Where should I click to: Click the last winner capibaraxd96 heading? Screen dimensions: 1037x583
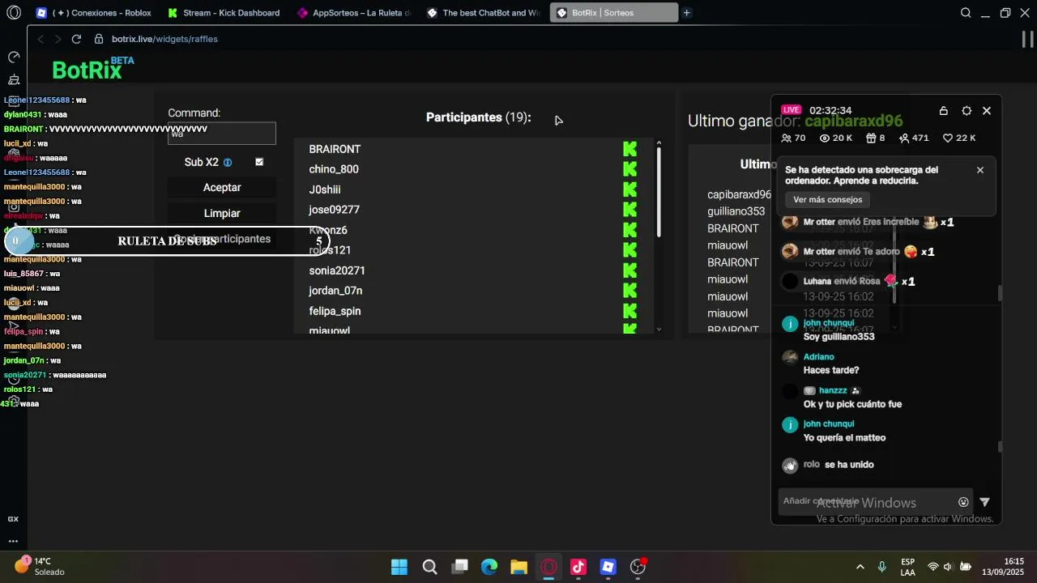click(x=853, y=121)
